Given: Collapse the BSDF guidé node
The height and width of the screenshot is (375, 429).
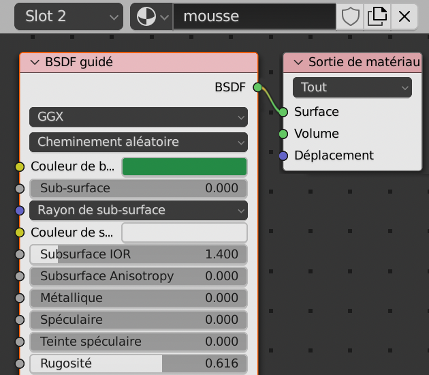Looking at the screenshot, I should click(35, 62).
